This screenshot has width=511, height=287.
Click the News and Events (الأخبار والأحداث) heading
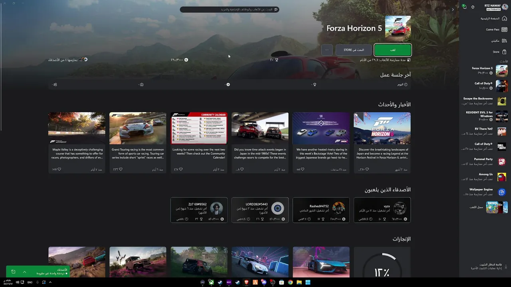point(394,104)
